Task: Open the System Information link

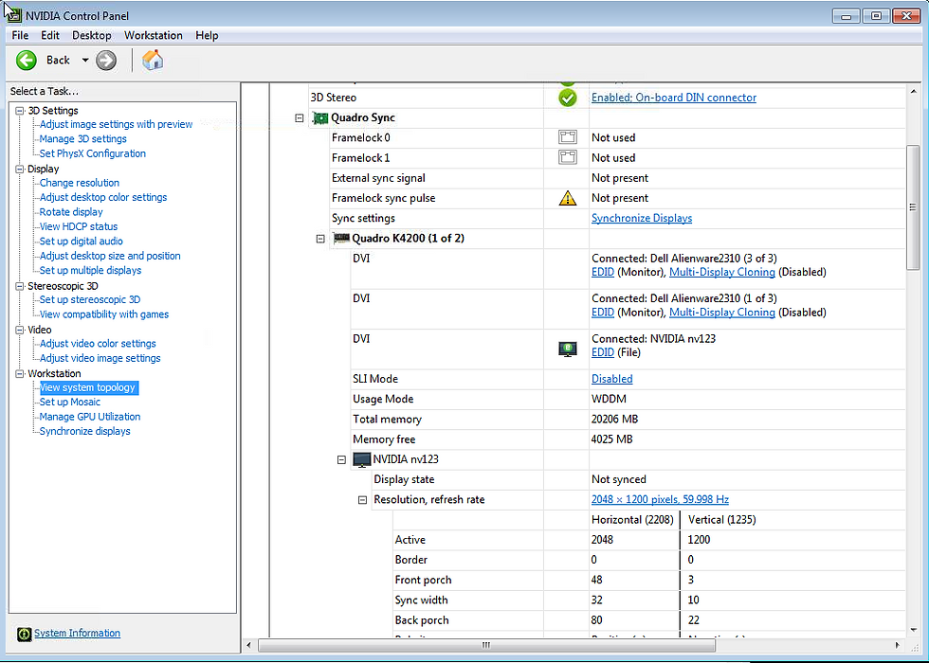Action: pos(77,634)
